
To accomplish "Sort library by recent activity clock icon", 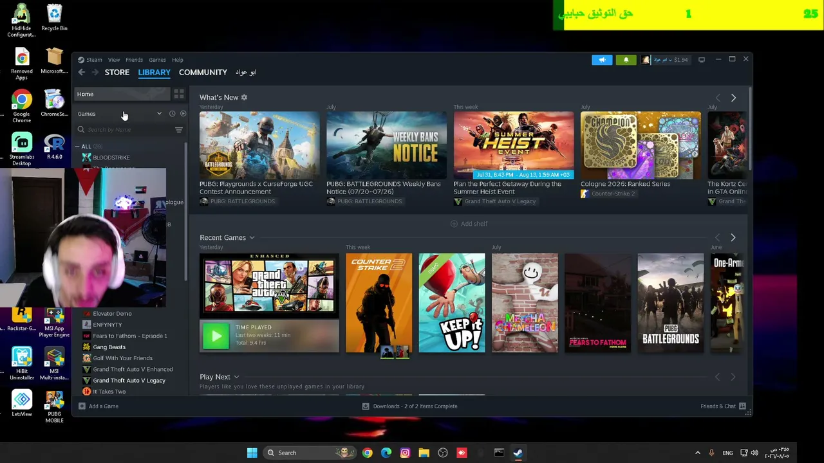I will 172,114.
